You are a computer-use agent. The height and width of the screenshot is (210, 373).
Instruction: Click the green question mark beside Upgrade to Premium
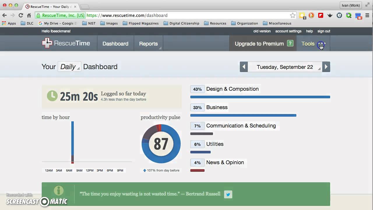(290, 43)
